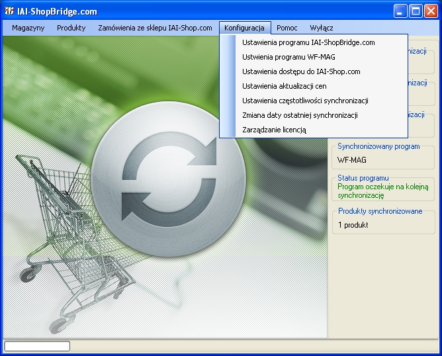The width and height of the screenshot is (442, 356).
Task: Open Zamówienia ze sklepu IAI-Shop.com menu
Action: click(x=155, y=28)
